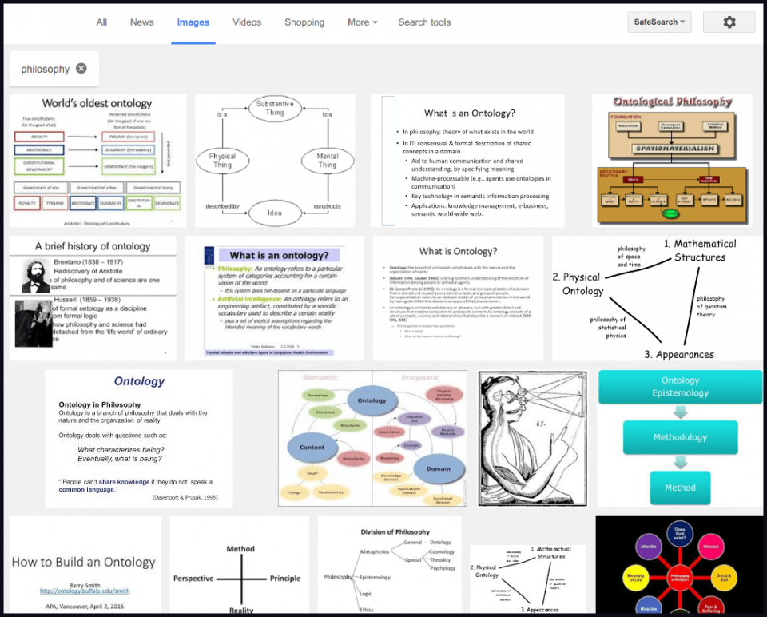Switch to the All results tab
767x617 pixels.
pyautogui.click(x=101, y=22)
